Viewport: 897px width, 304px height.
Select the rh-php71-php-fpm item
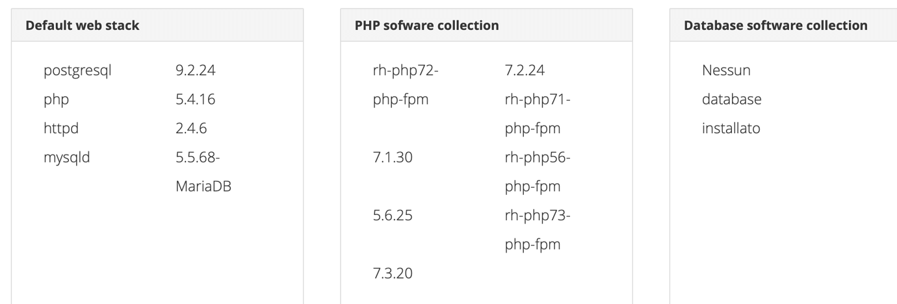pos(537,114)
